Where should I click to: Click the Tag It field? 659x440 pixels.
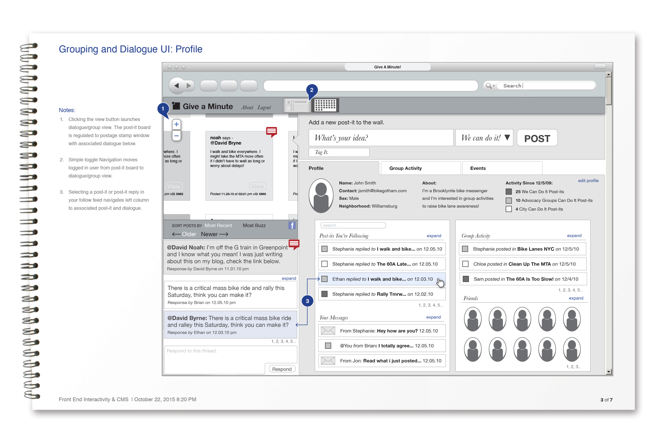[339, 152]
